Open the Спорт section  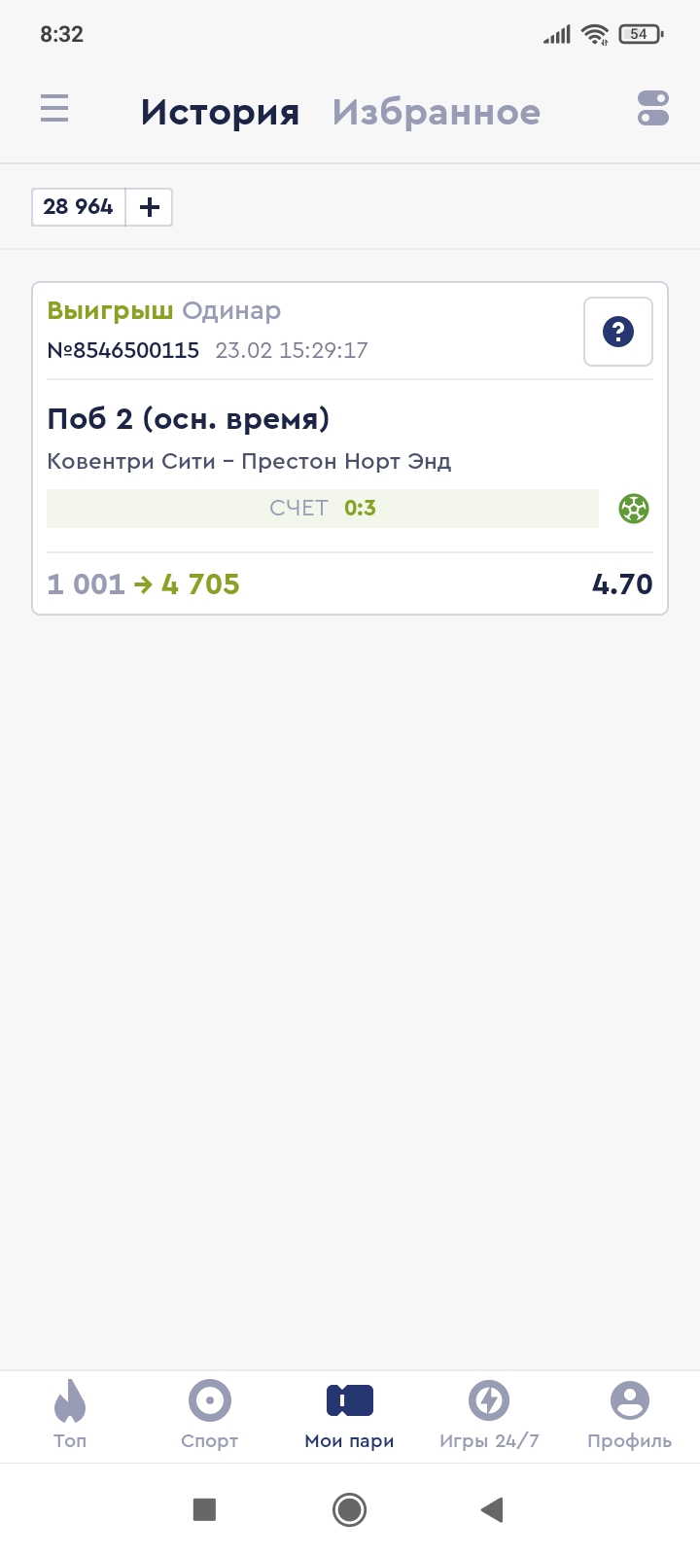(210, 1415)
